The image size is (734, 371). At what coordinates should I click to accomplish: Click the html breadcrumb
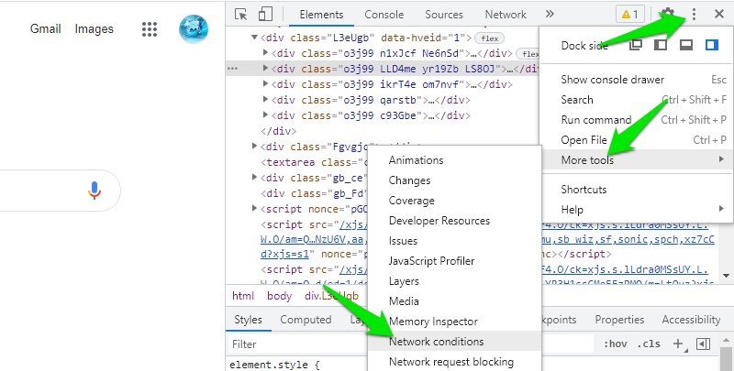(243, 296)
